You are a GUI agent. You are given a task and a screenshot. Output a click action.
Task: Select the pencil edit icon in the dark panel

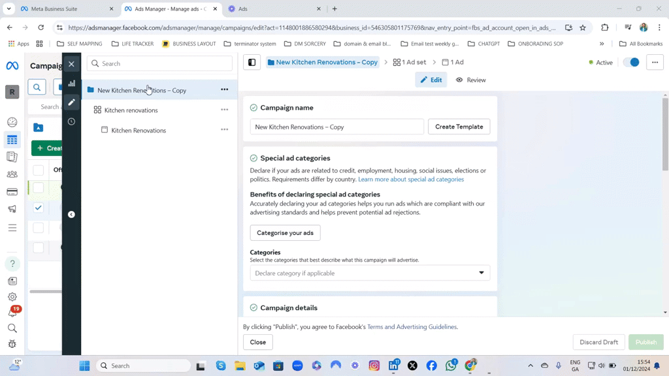[x=71, y=102]
